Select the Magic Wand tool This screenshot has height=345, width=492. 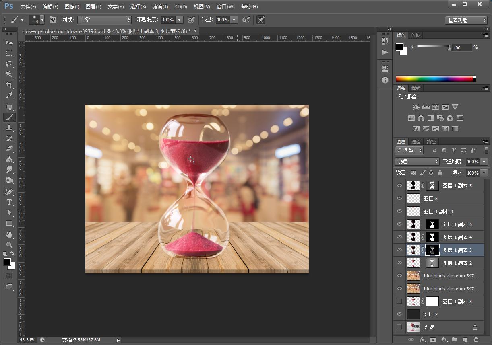9,74
